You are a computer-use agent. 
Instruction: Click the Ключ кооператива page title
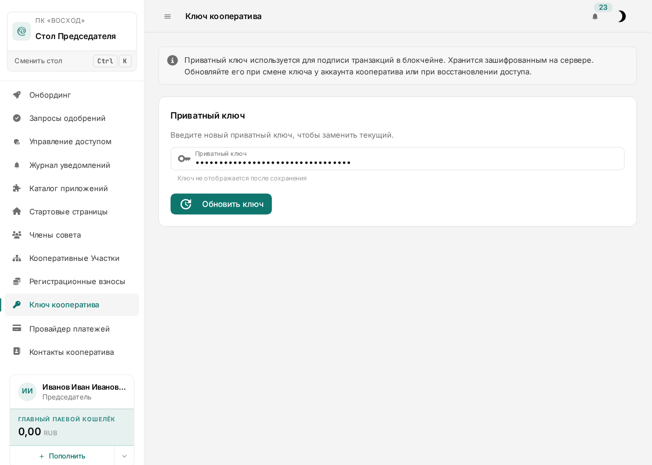coord(224,17)
